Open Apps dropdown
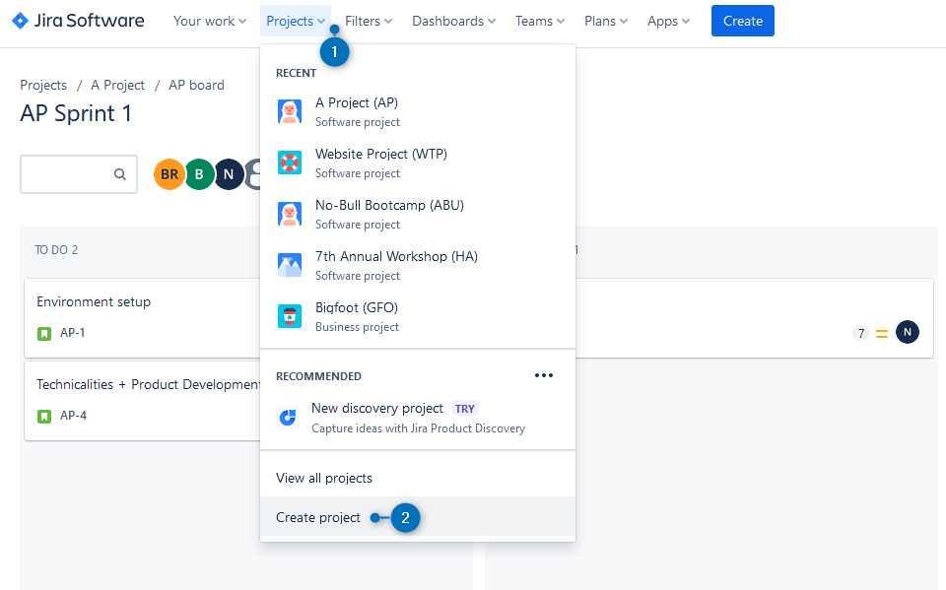The height and width of the screenshot is (590, 946). 668,21
